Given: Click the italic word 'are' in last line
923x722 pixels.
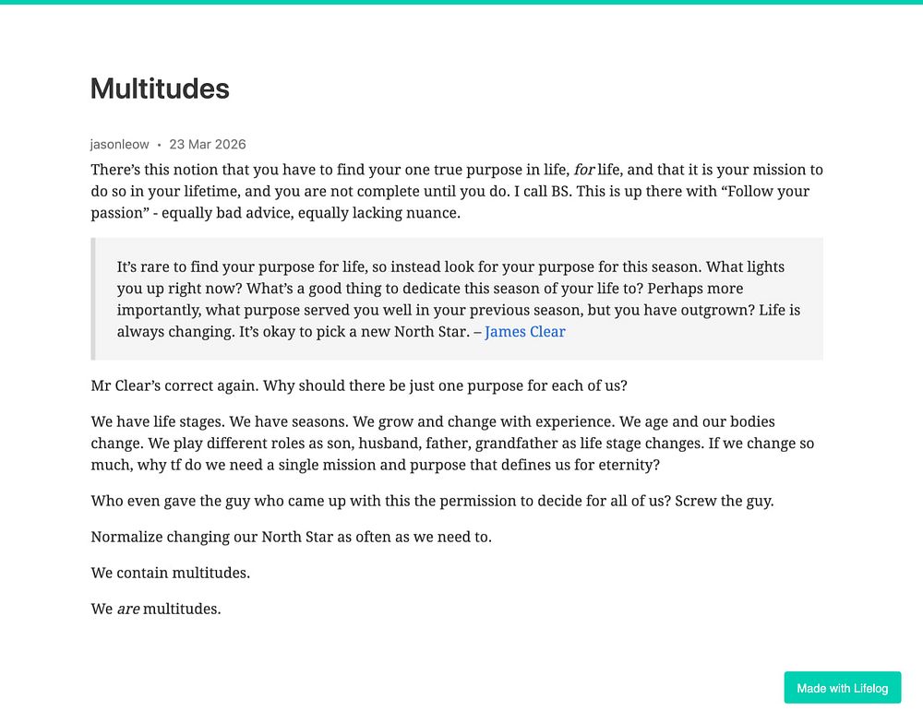Looking at the screenshot, I should (x=128, y=610).
